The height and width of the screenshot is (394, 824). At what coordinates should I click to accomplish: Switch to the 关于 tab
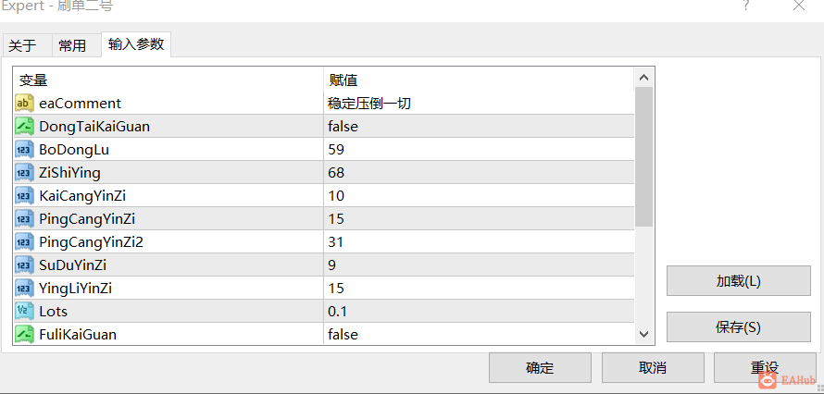22,46
